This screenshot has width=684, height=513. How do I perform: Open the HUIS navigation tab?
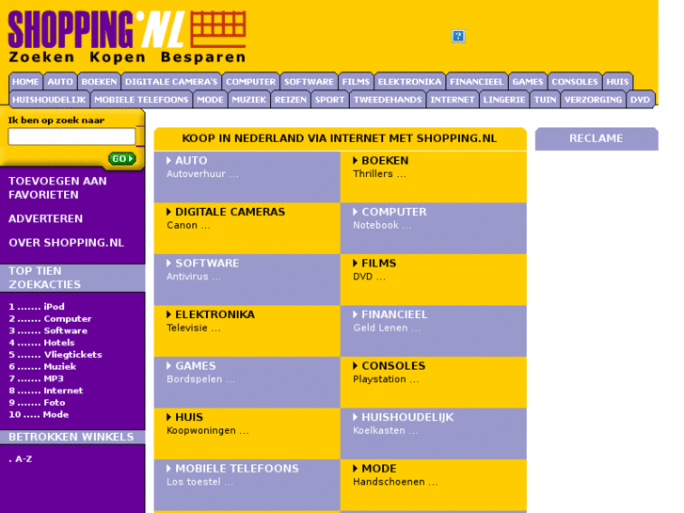click(x=617, y=81)
